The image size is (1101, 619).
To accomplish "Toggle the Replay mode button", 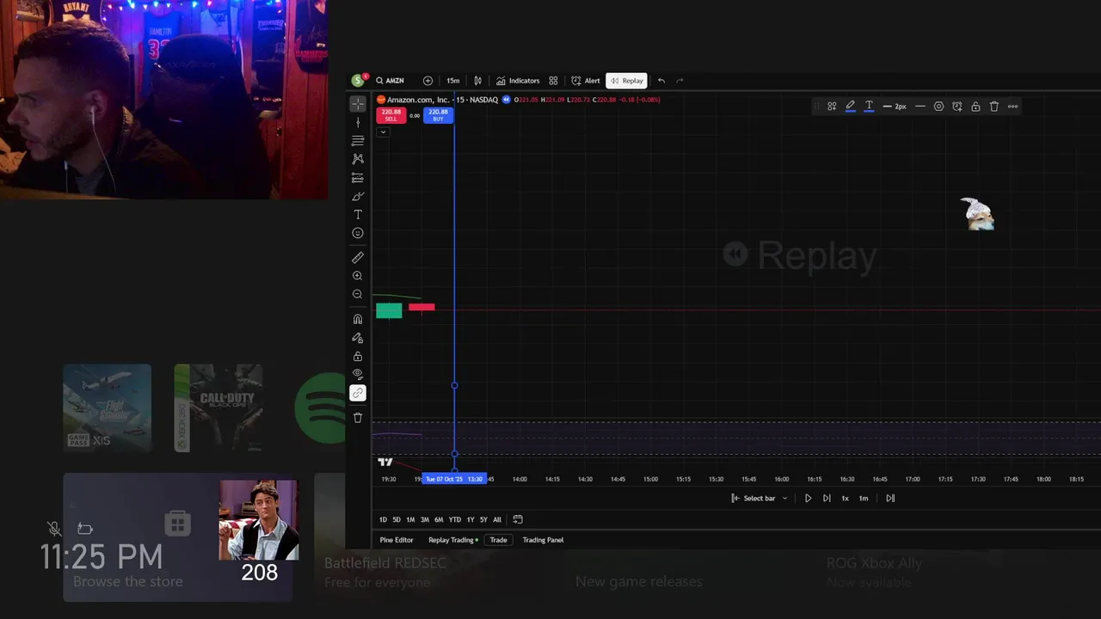I will [626, 81].
